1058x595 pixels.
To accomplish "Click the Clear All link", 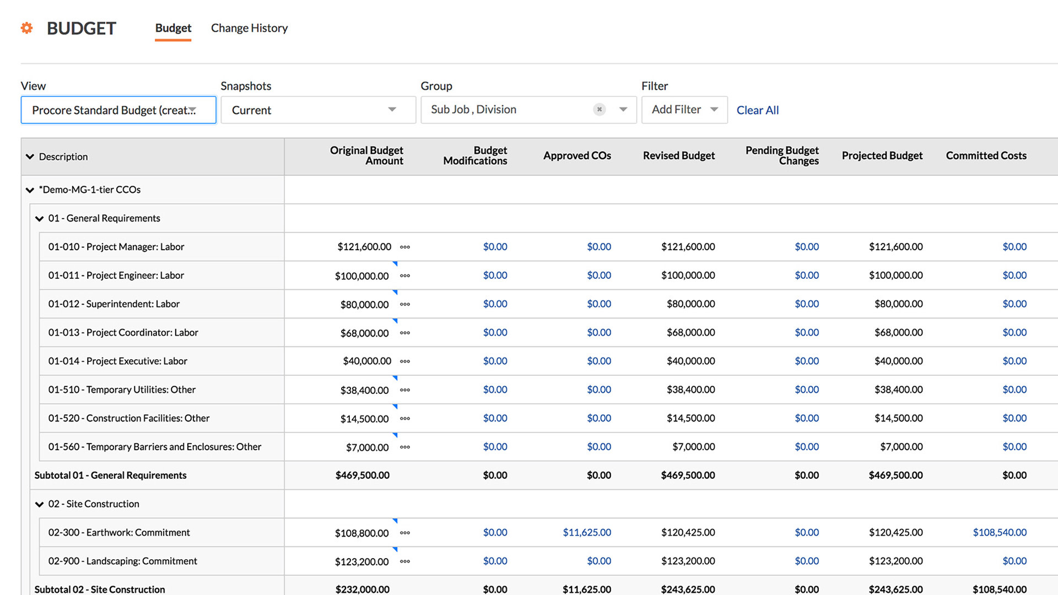I will click(758, 110).
